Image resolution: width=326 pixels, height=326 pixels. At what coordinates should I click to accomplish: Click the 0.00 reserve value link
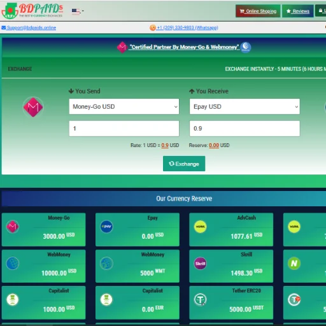[x=214, y=145]
